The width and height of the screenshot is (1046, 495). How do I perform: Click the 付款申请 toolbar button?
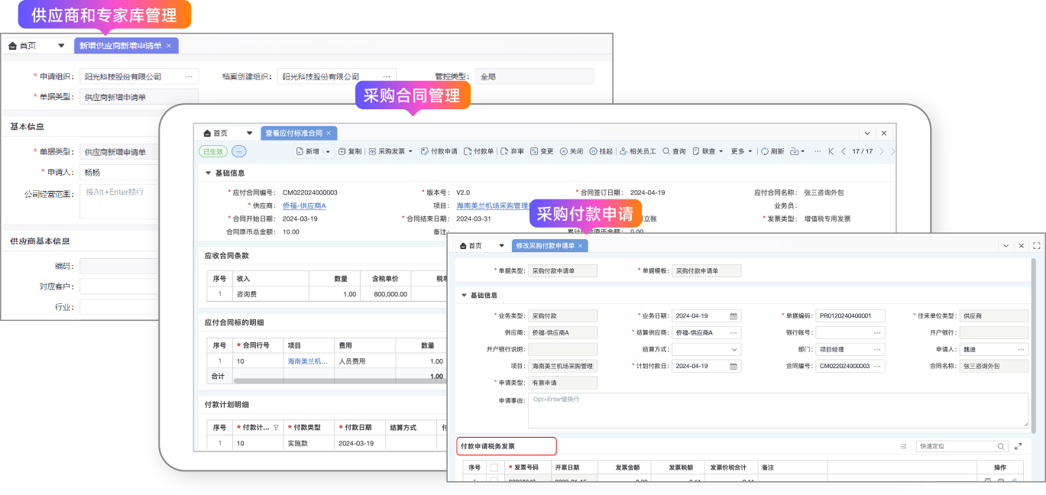click(x=439, y=151)
